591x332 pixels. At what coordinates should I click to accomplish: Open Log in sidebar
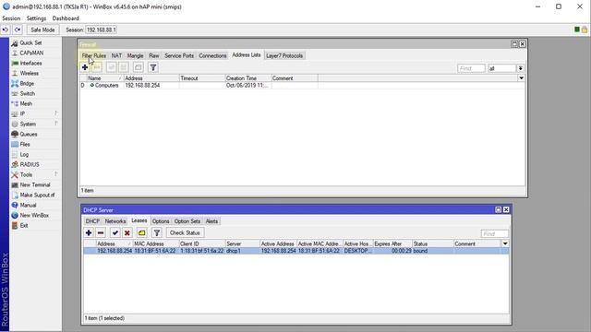coord(24,154)
